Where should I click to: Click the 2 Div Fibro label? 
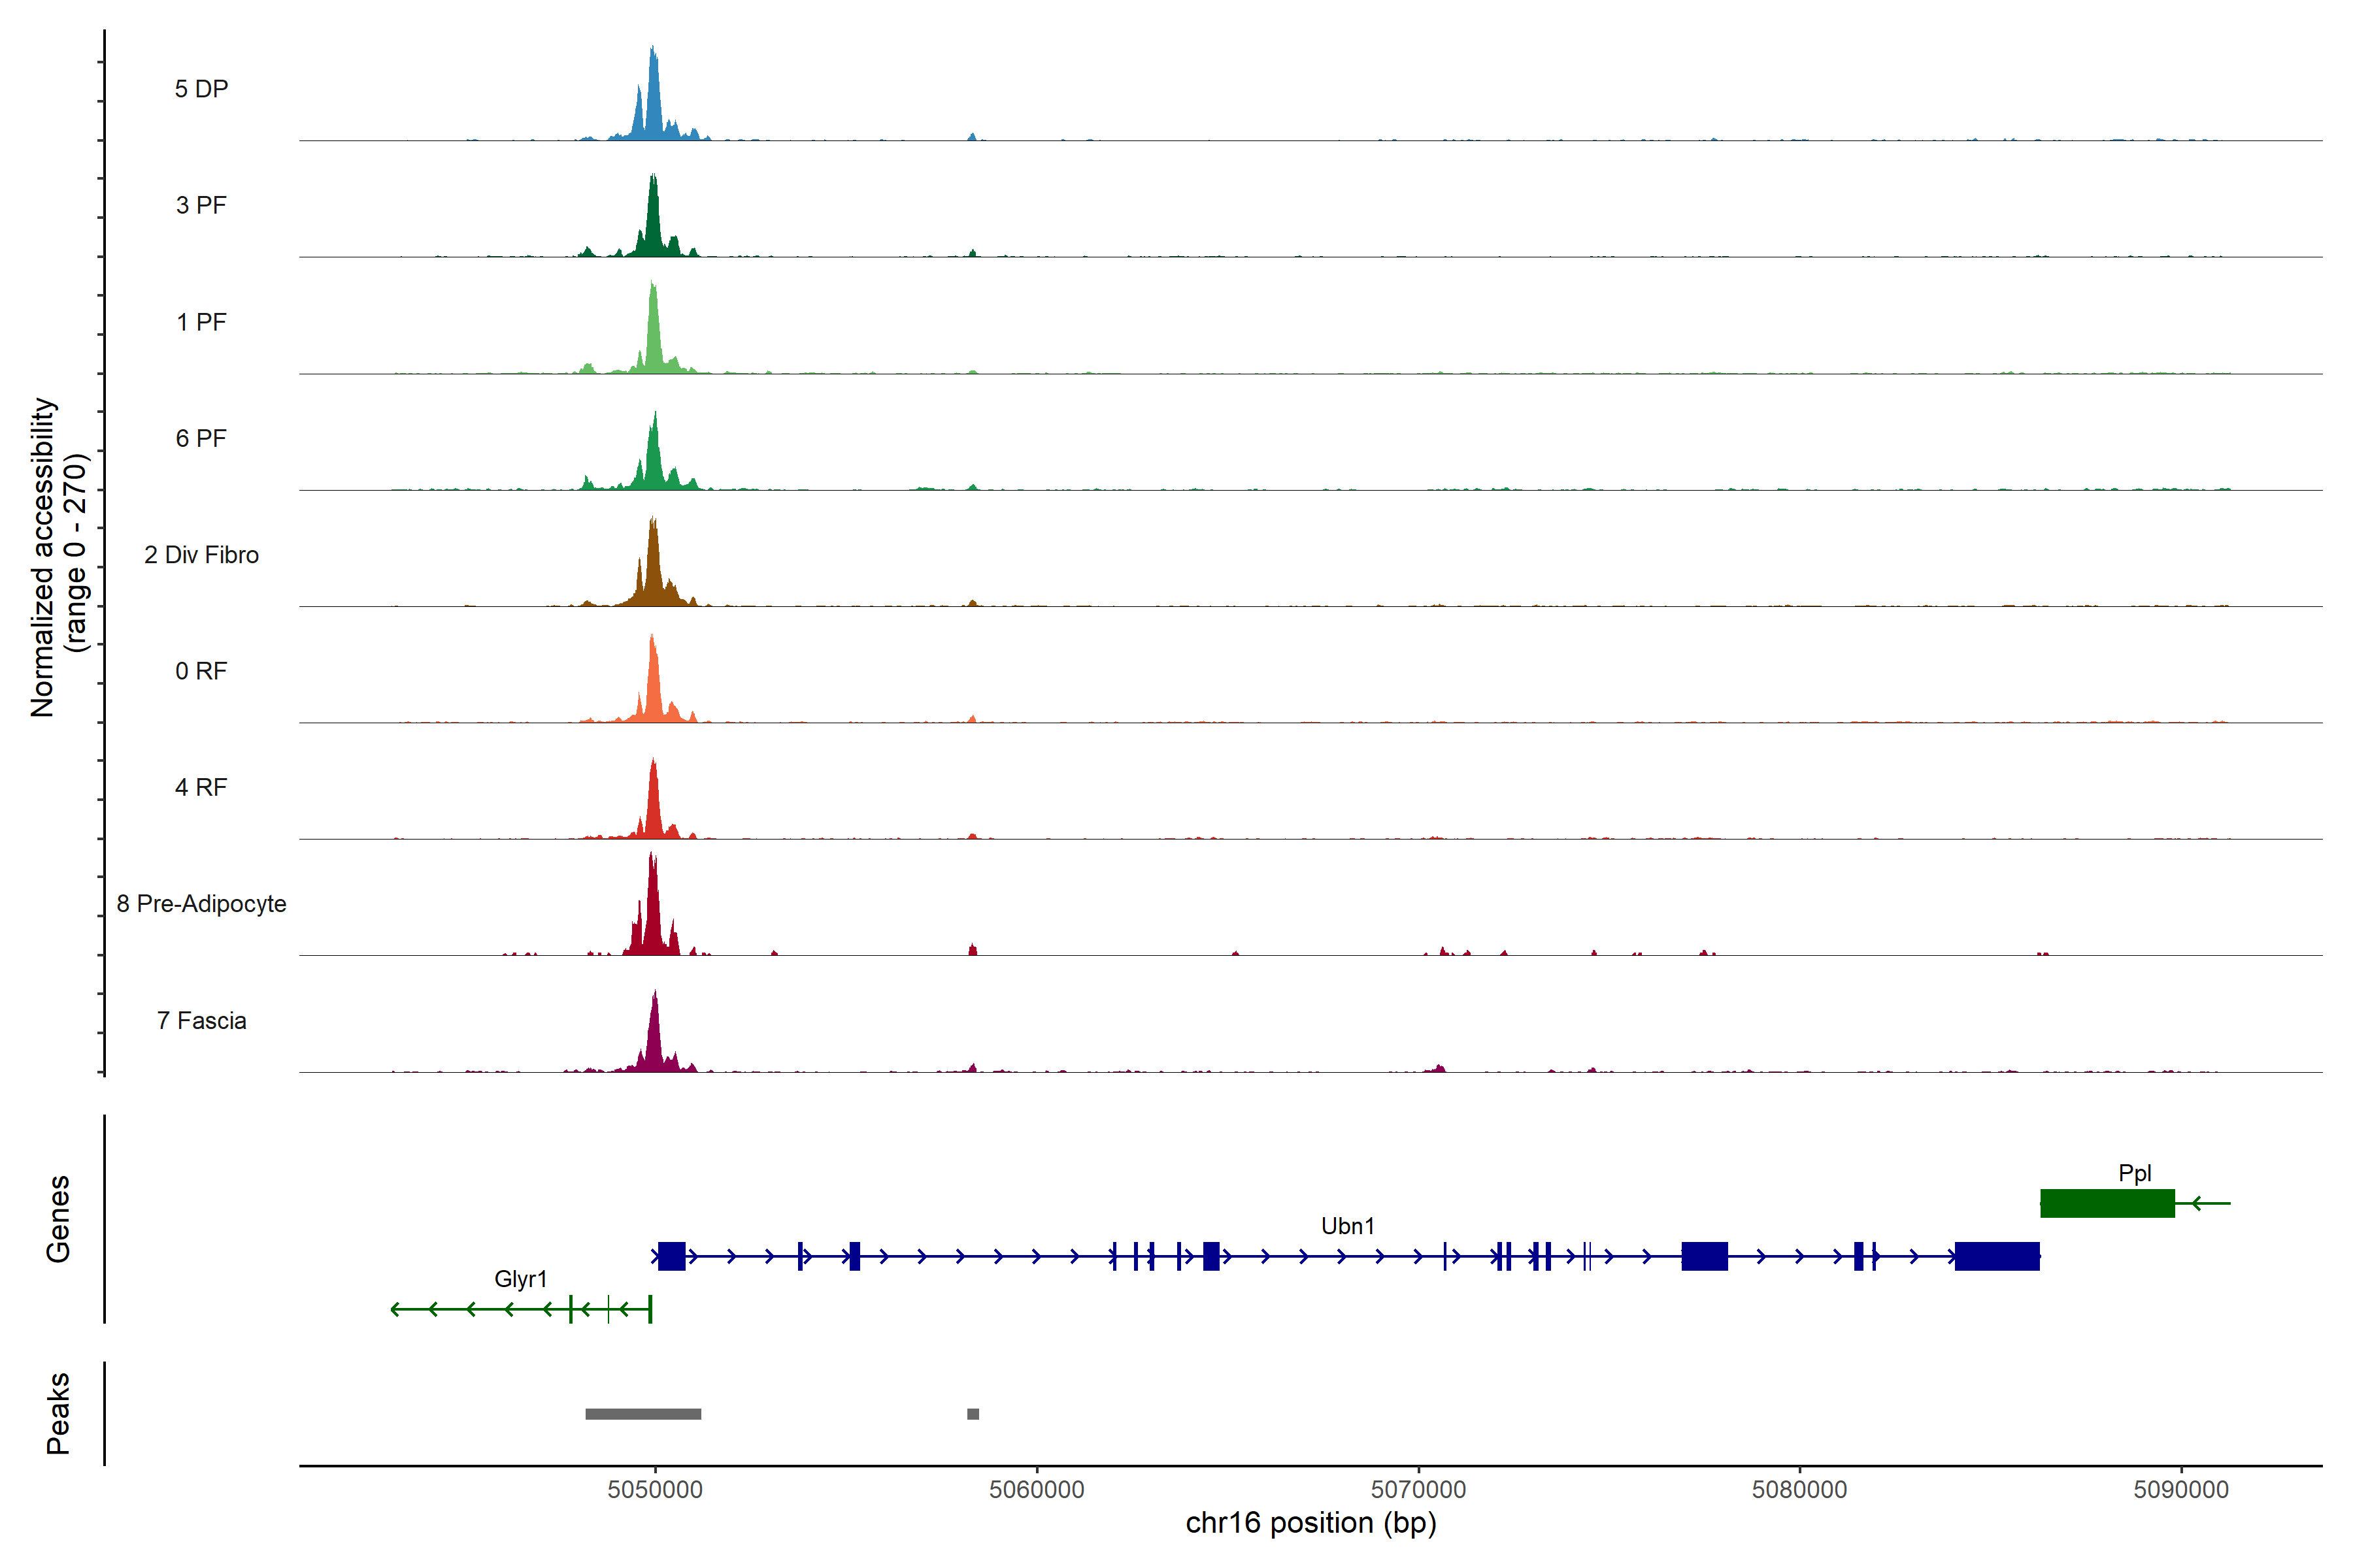click(201, 555)
